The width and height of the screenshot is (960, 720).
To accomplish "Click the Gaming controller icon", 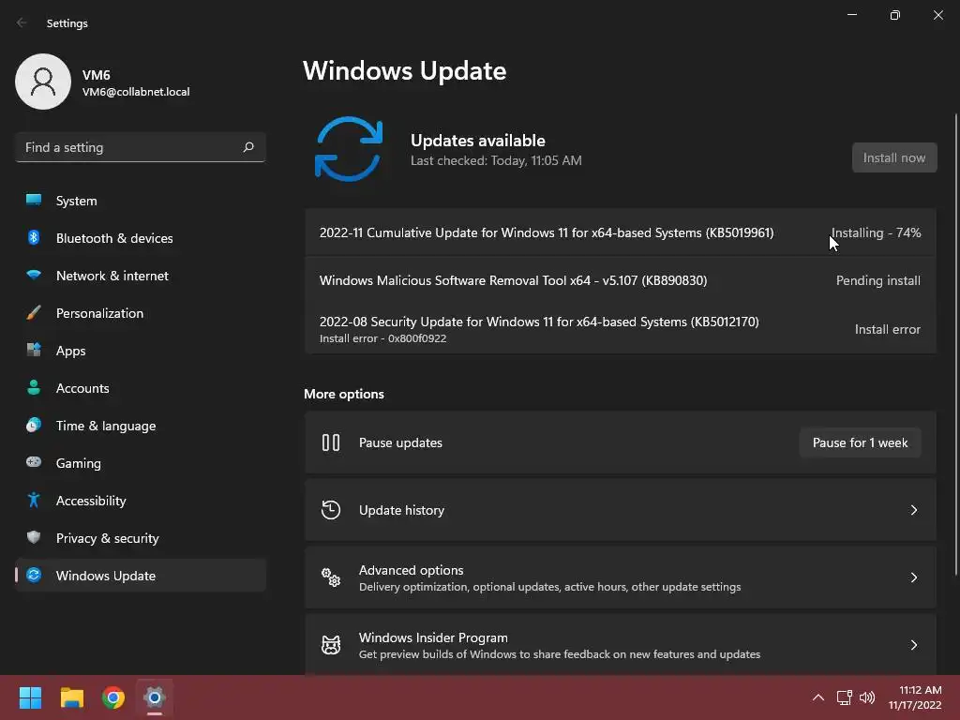I will (34, 462).
